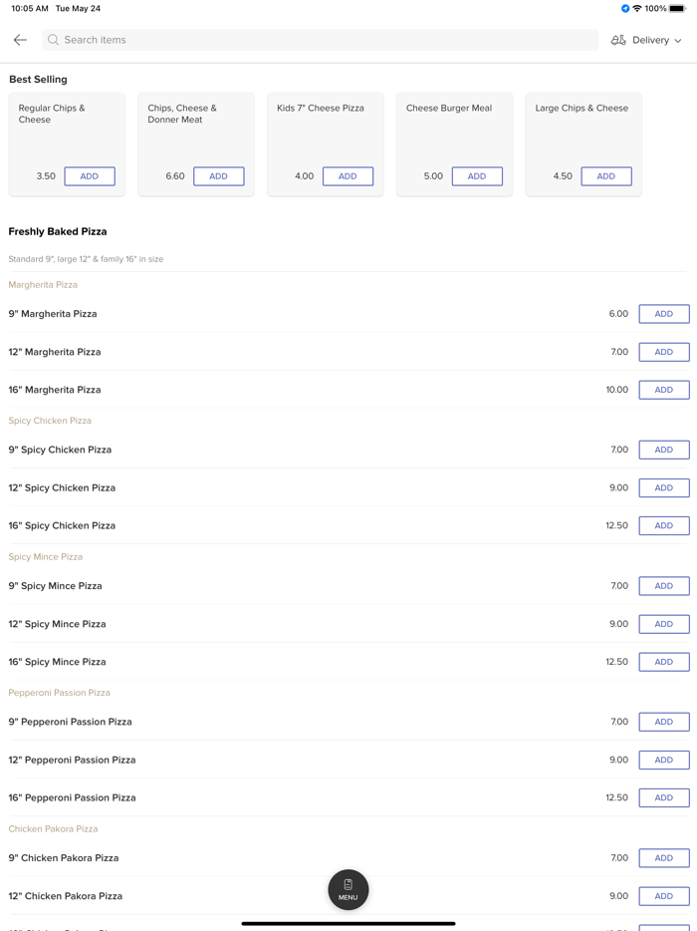Add 16" Spicy Mince Pizza
697x931 pixels.
(663, 662)
